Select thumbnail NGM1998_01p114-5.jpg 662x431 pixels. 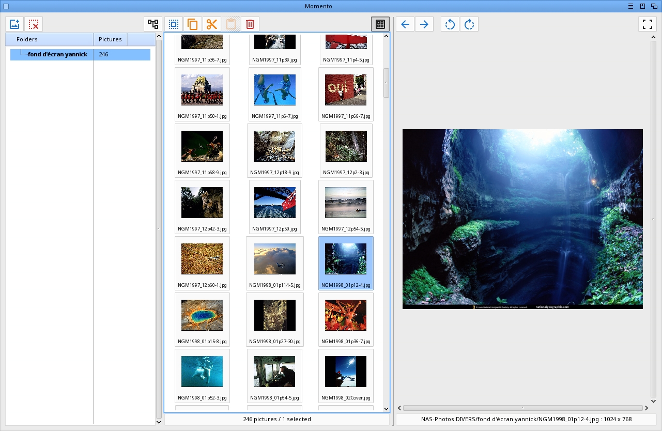274,263
